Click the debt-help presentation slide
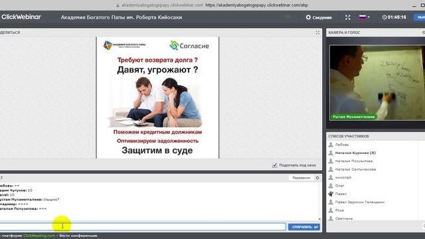Screen dimensions: 425x239 point(157,98)
